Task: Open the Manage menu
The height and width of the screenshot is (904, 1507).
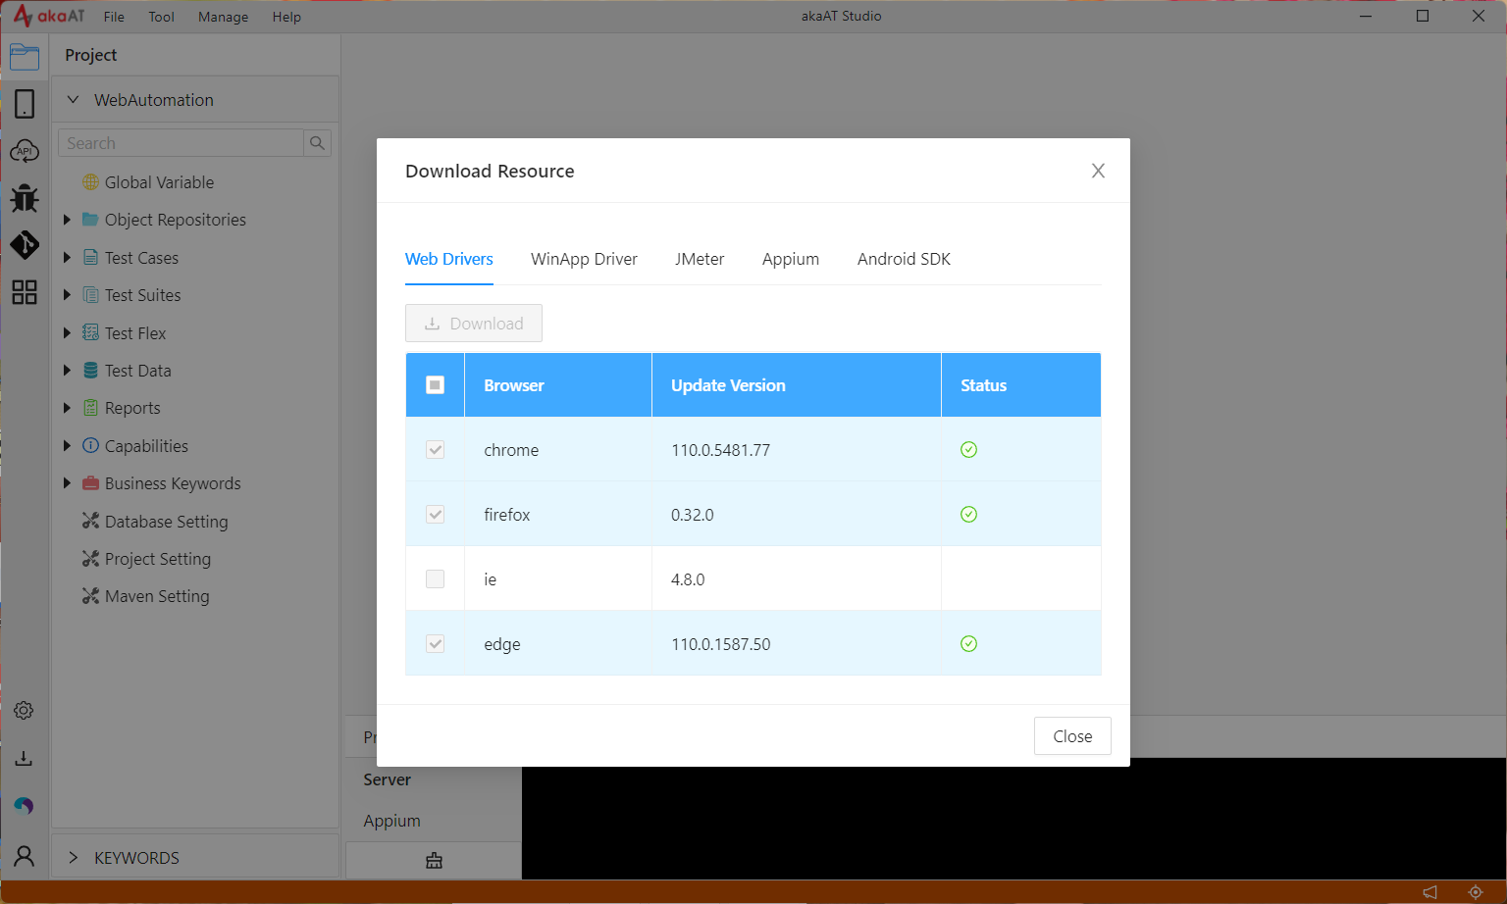Action: point(223,17)
